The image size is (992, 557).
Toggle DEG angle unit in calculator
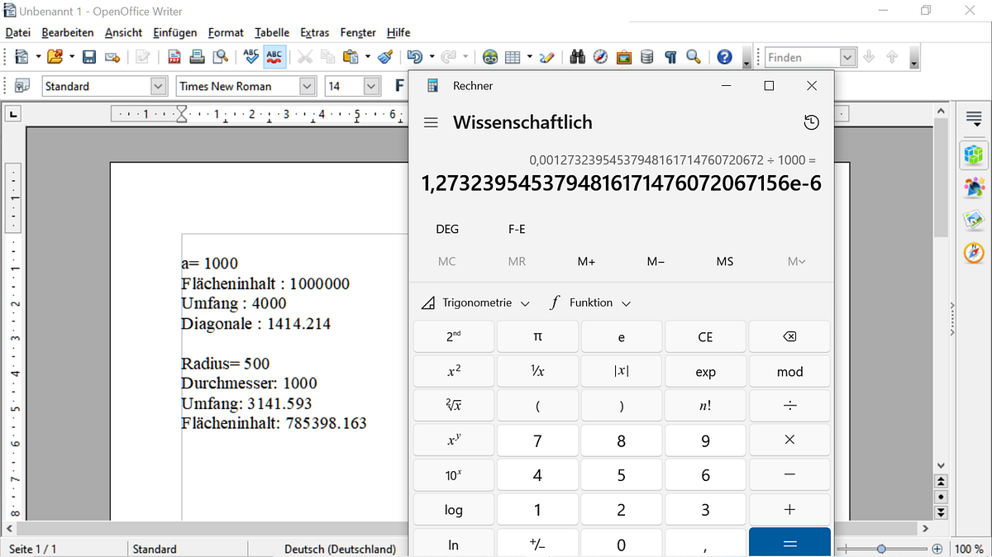point(447,229)
